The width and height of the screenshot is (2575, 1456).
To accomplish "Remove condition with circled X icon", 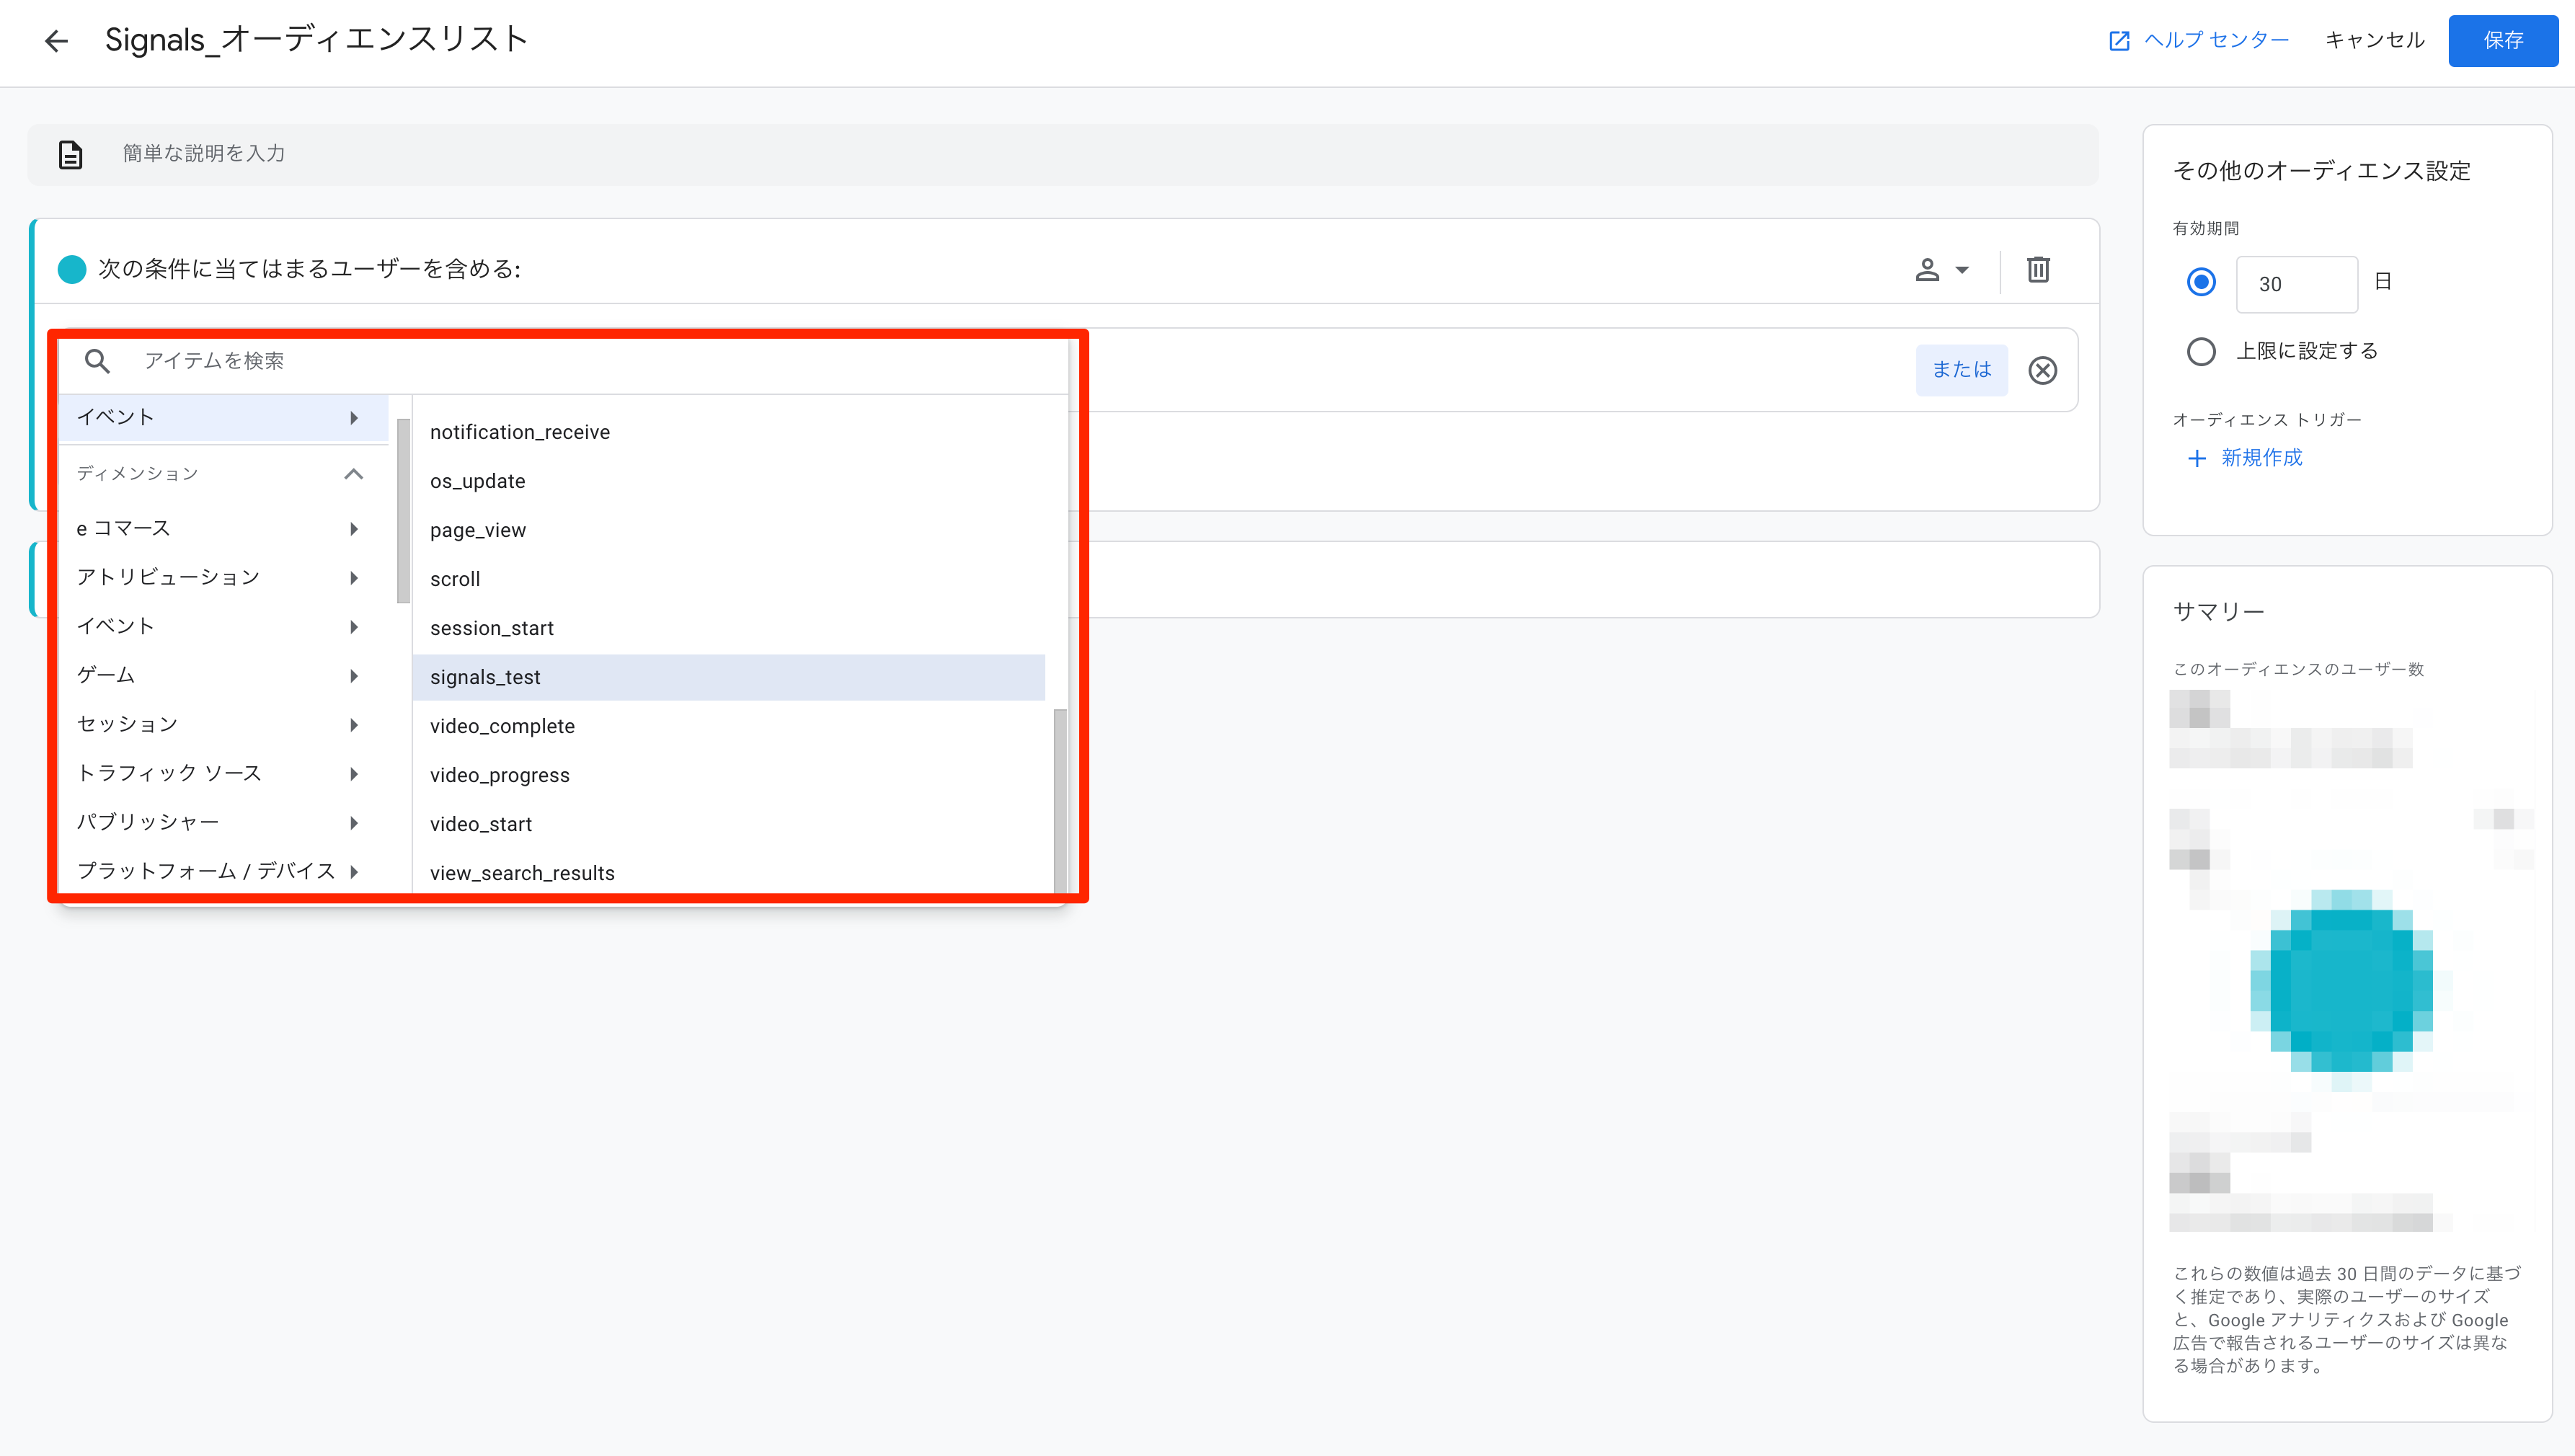I will click(x=2042, y=371).
